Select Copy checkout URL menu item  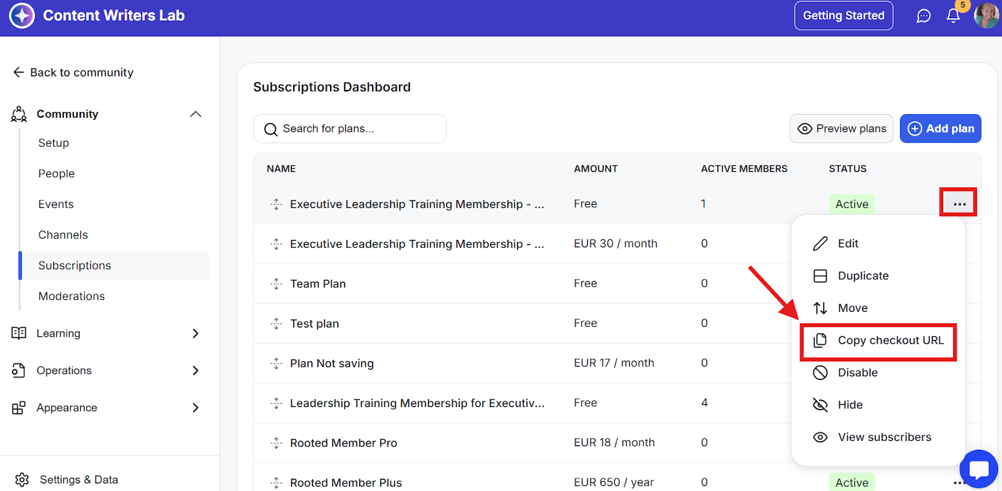[x=890, y=341]
